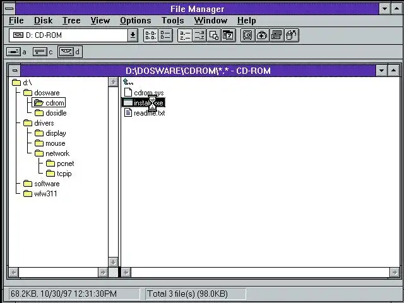The width and height of the screenshot is (404, 303).
Task: Open the Options menu
Action: point(136,21)
